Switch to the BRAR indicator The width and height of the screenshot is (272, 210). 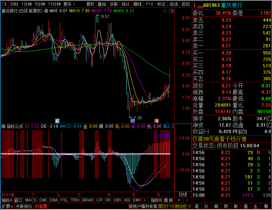click(x=88, y=200)
